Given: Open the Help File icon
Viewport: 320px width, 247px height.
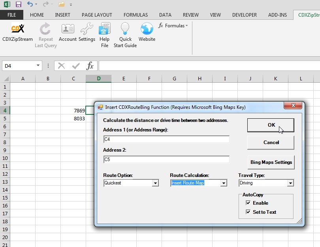Looking at the screenshot, I should coord(104,28).
